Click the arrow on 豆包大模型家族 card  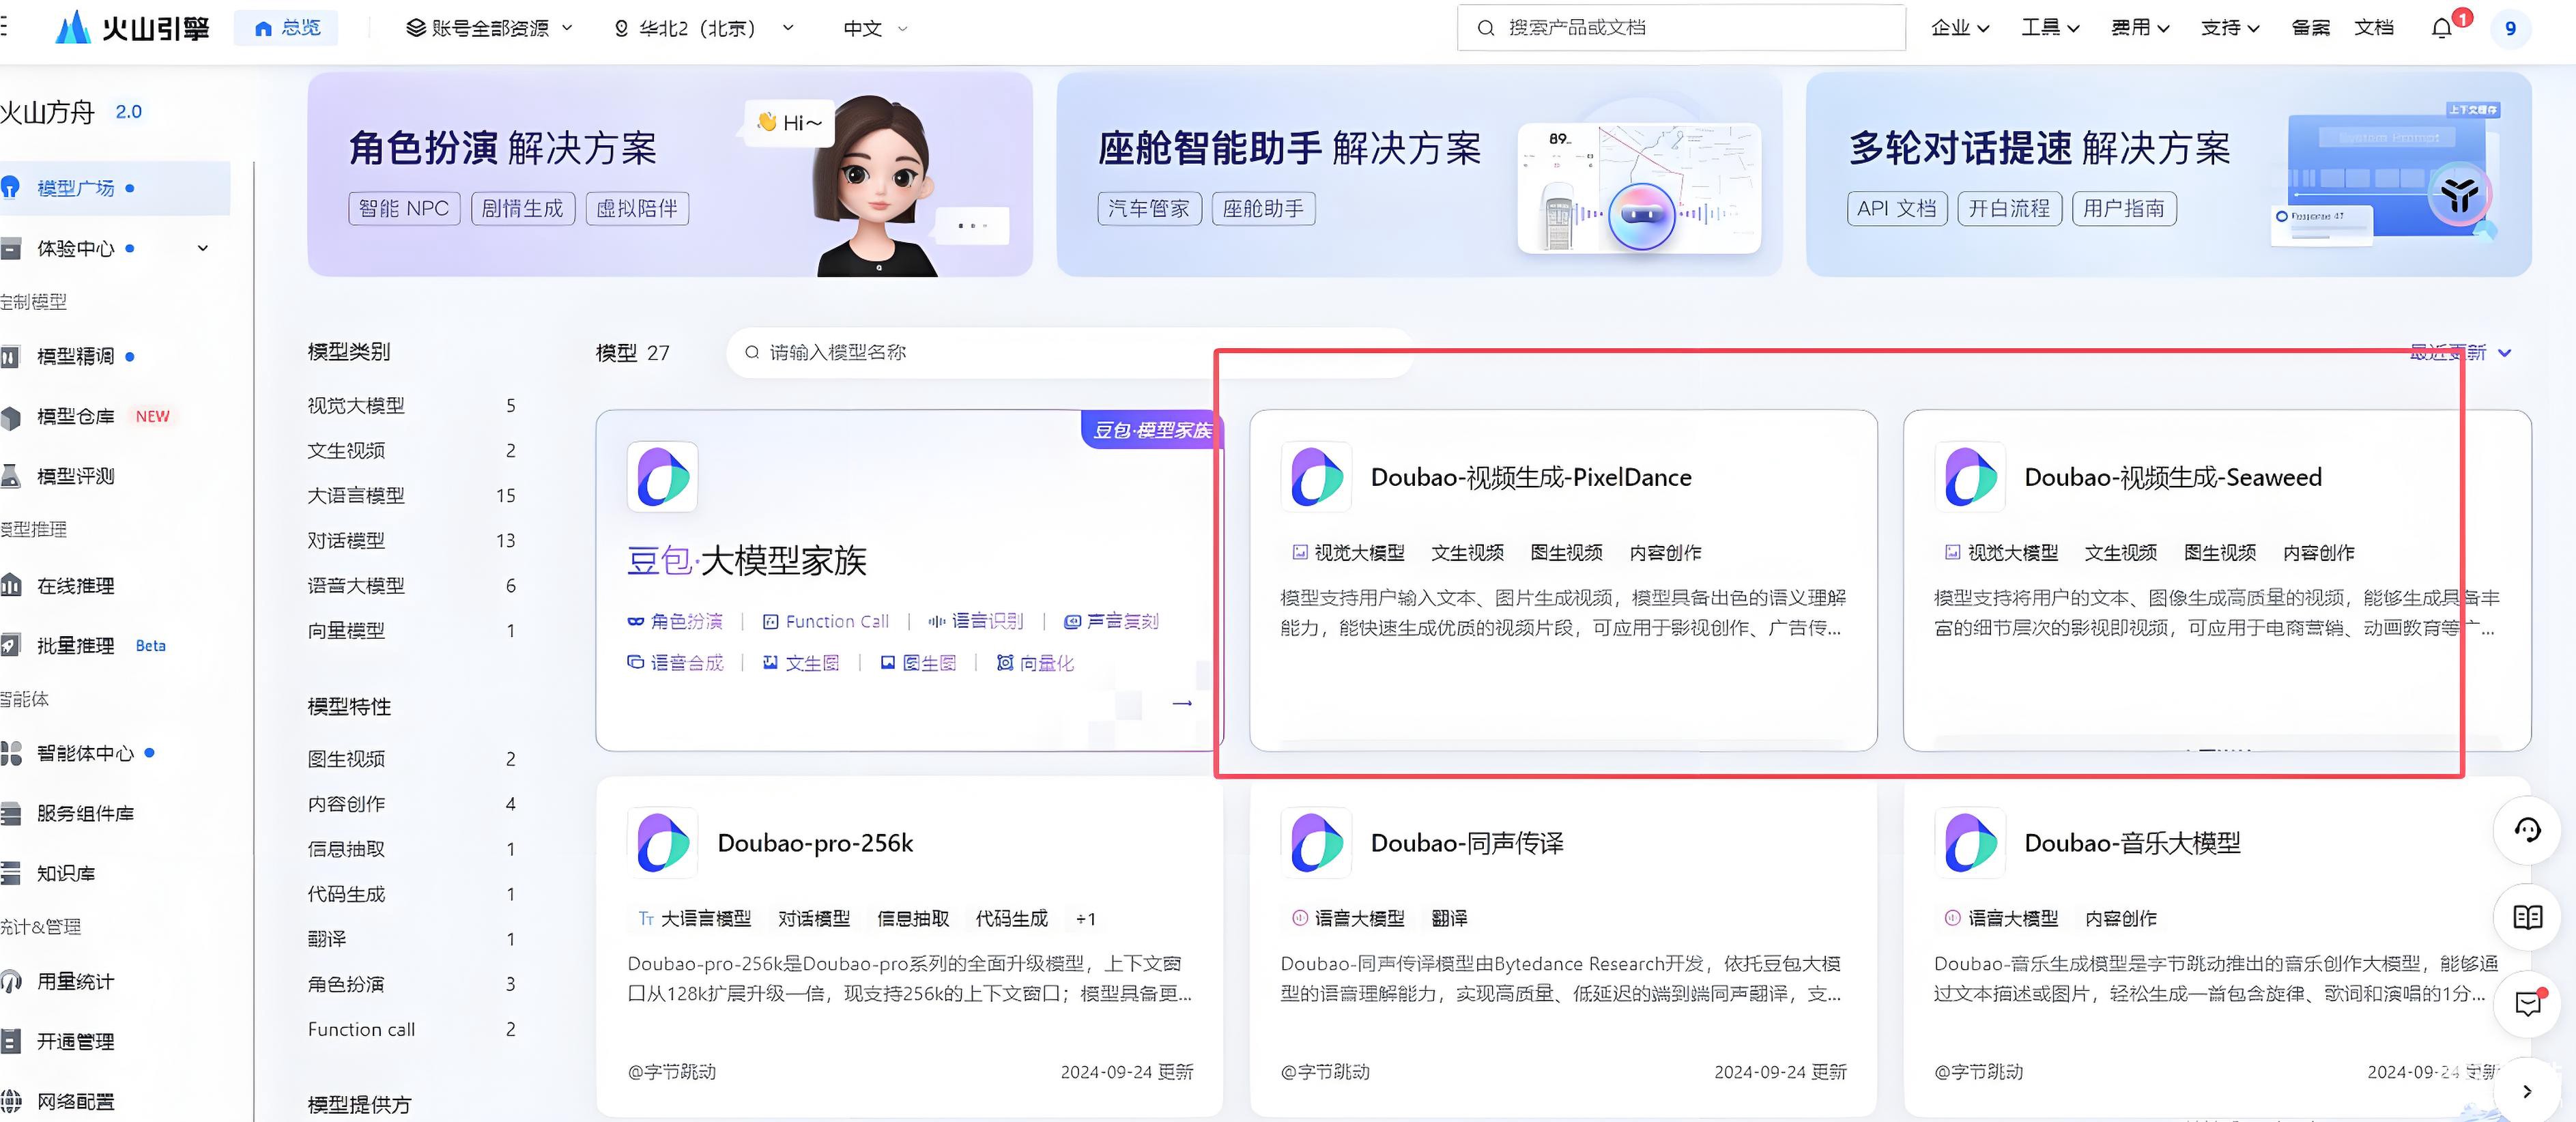tap(1182, 703)
